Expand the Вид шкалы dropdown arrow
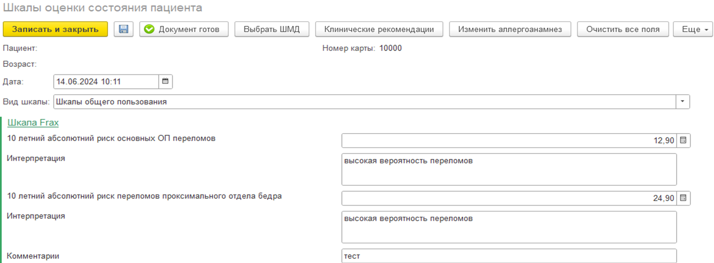This screenshot has height=263, width=714. (x=683, y=102)
